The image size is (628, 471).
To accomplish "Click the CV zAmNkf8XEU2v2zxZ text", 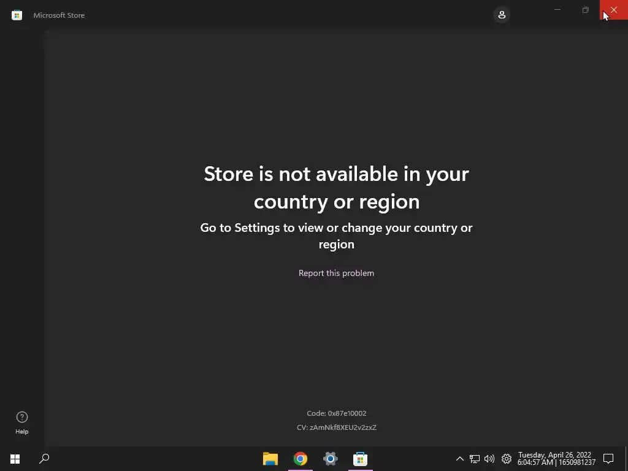I will click(x=337, y=427).
